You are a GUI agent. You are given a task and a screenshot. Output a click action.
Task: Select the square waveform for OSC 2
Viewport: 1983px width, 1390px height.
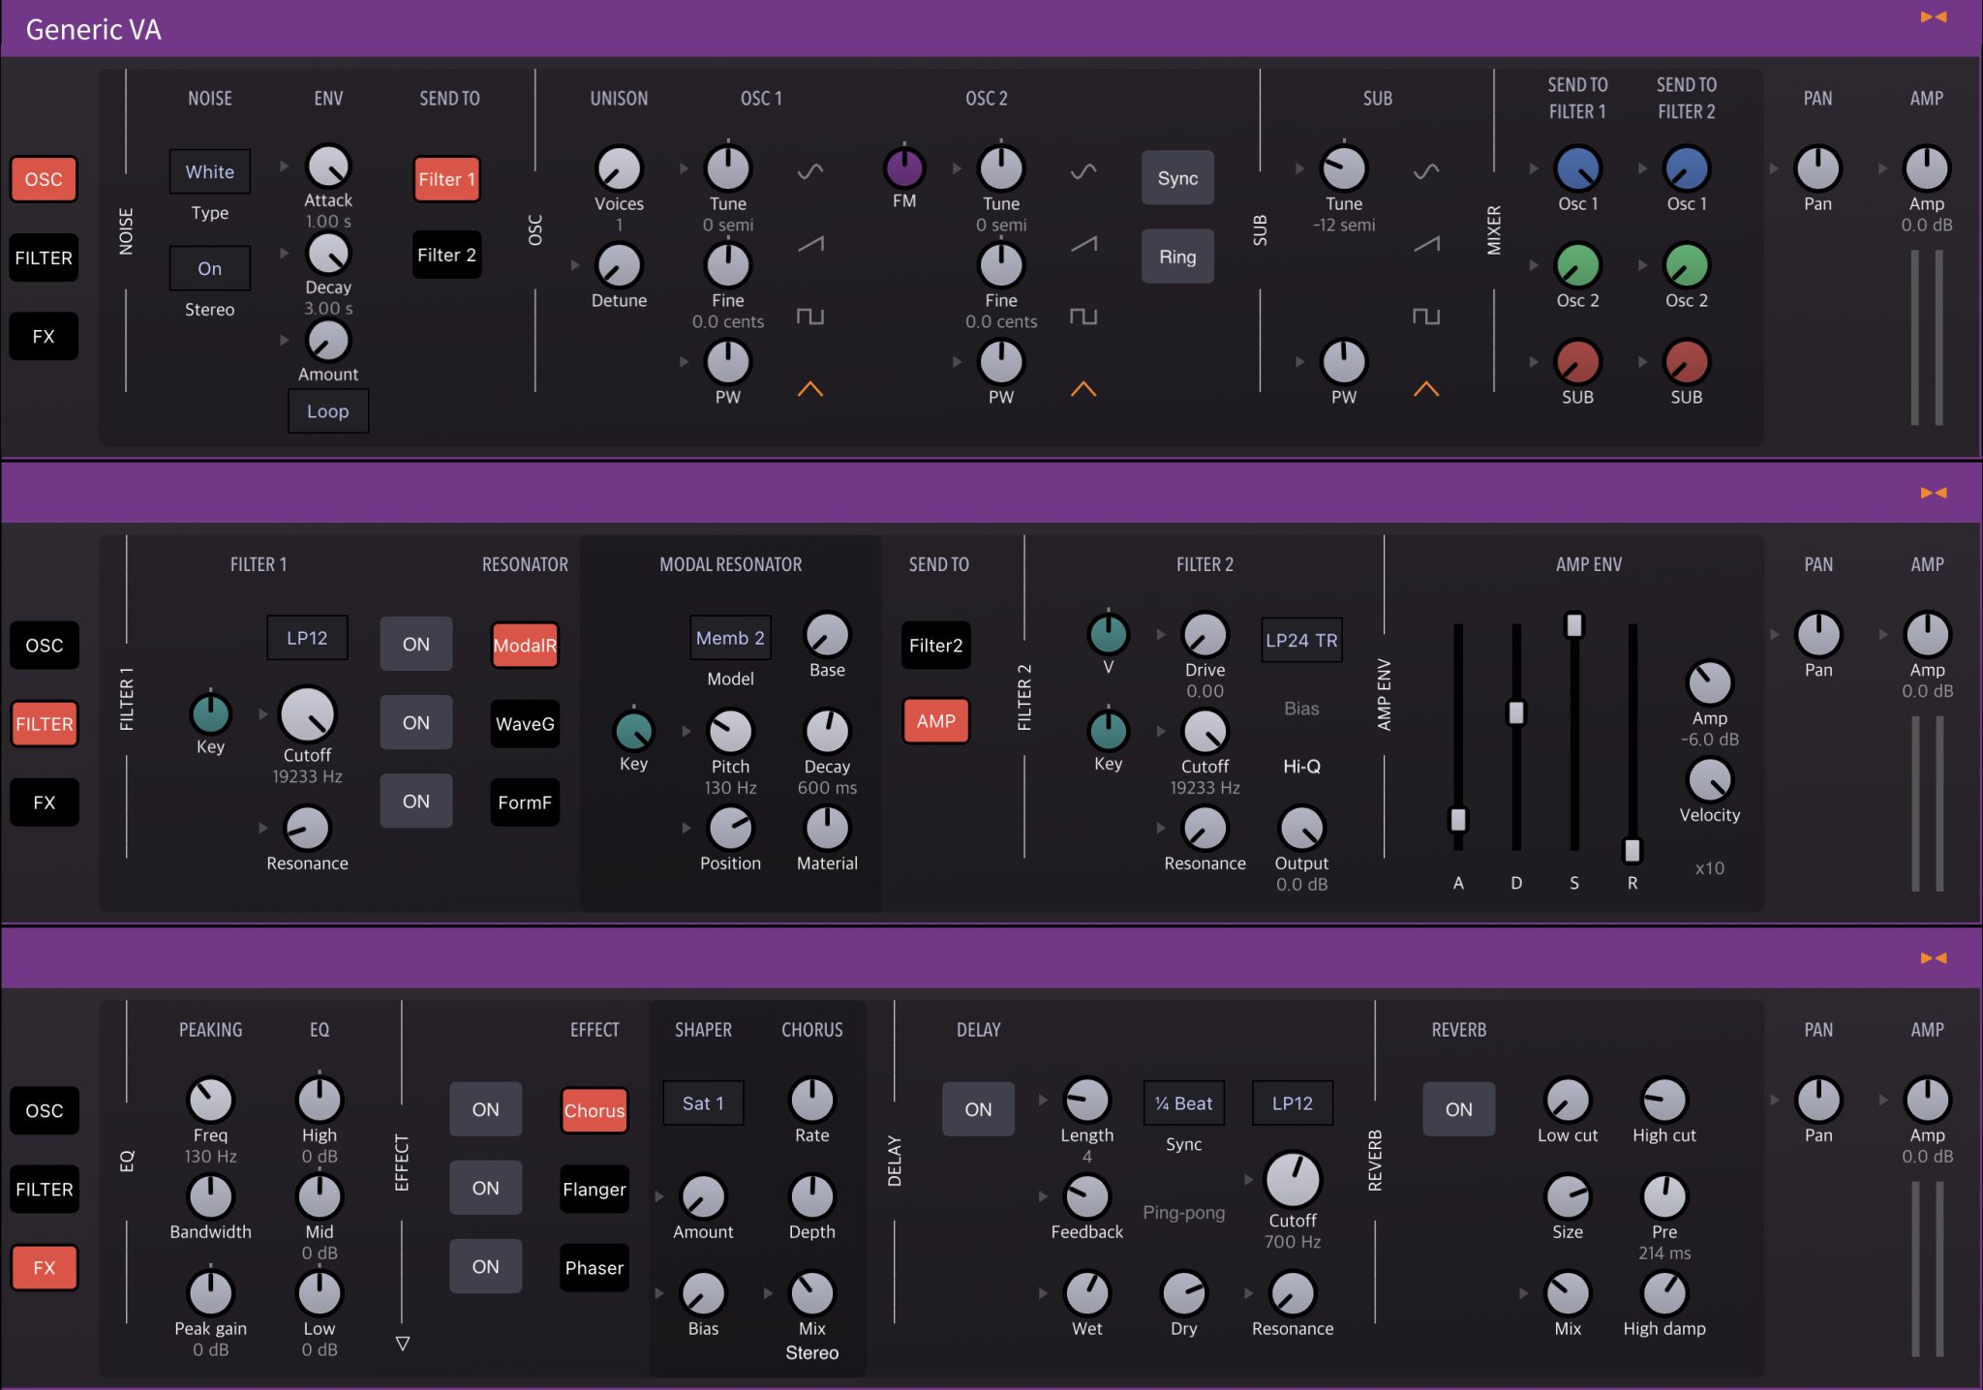coord(1083,317)
